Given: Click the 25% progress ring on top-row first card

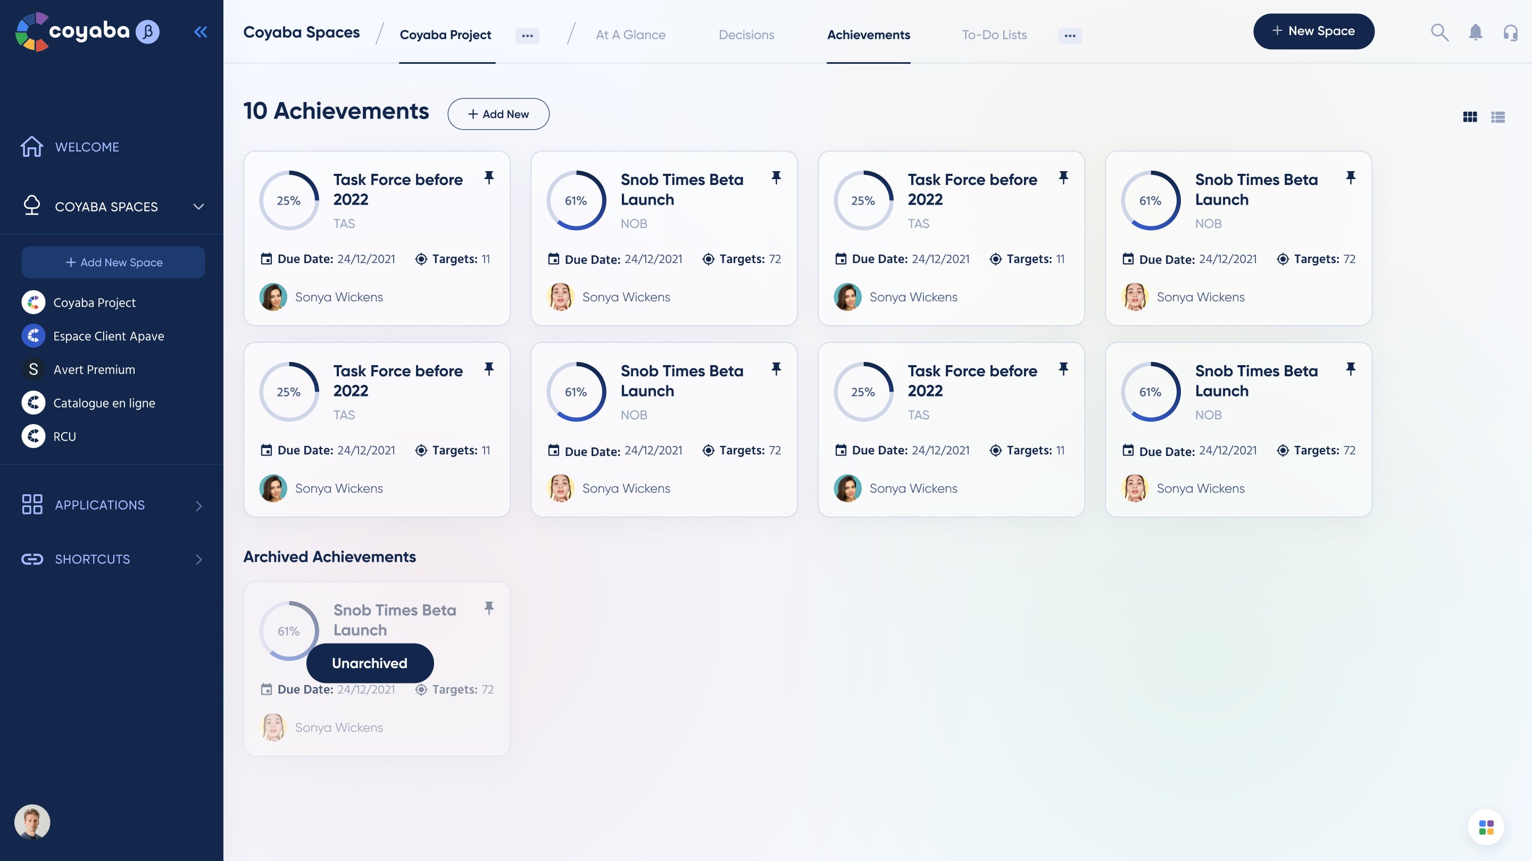Looking at the screenshot, I should 288,200.
